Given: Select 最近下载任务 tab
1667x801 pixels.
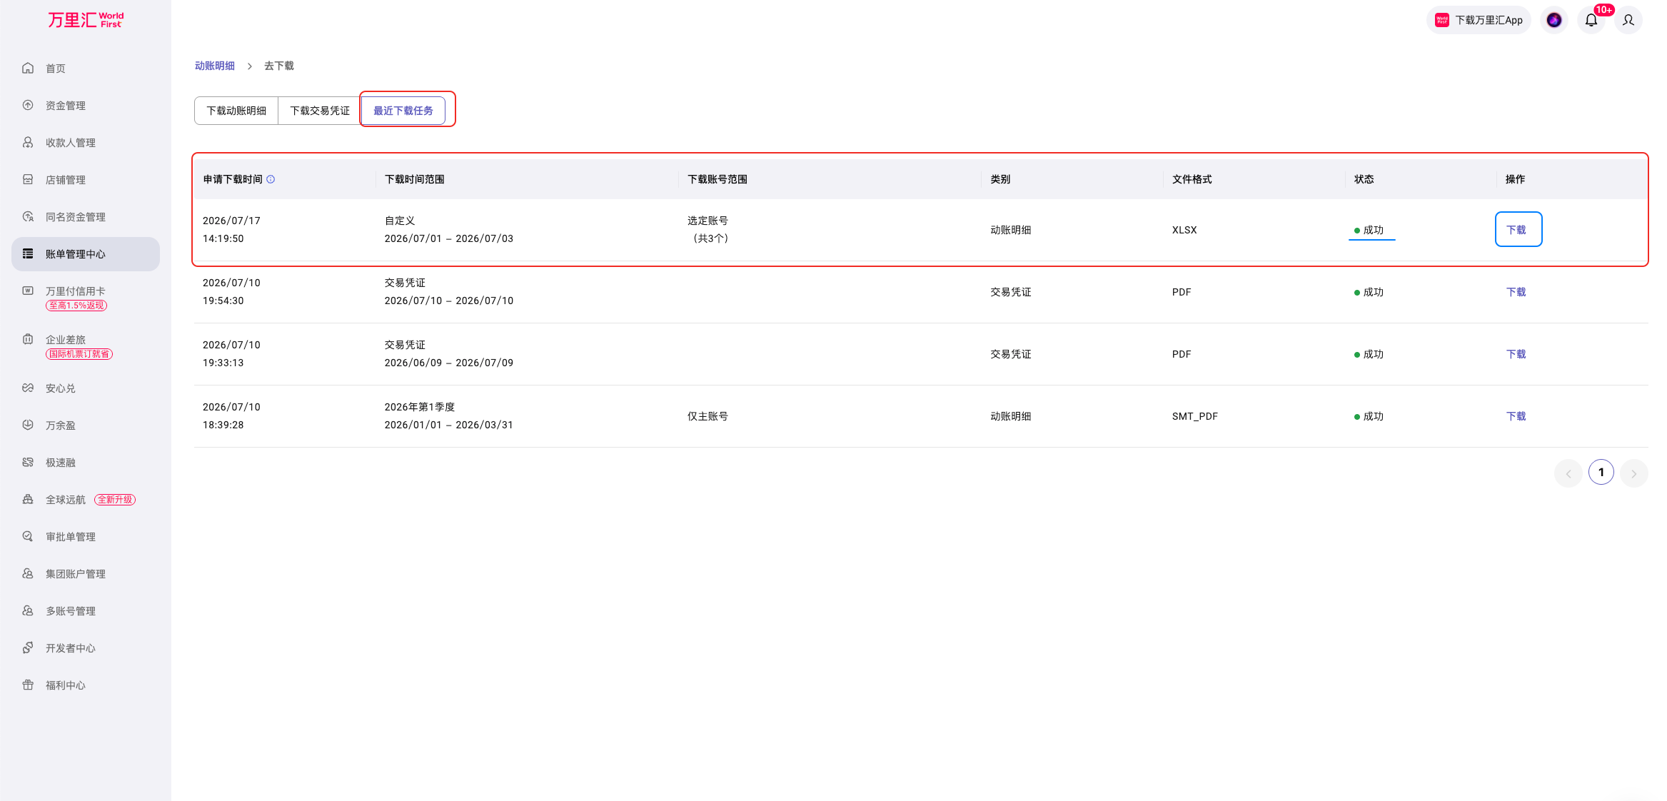Looking at the screenshot, I should pyautogui.click(x=403, y=111).
